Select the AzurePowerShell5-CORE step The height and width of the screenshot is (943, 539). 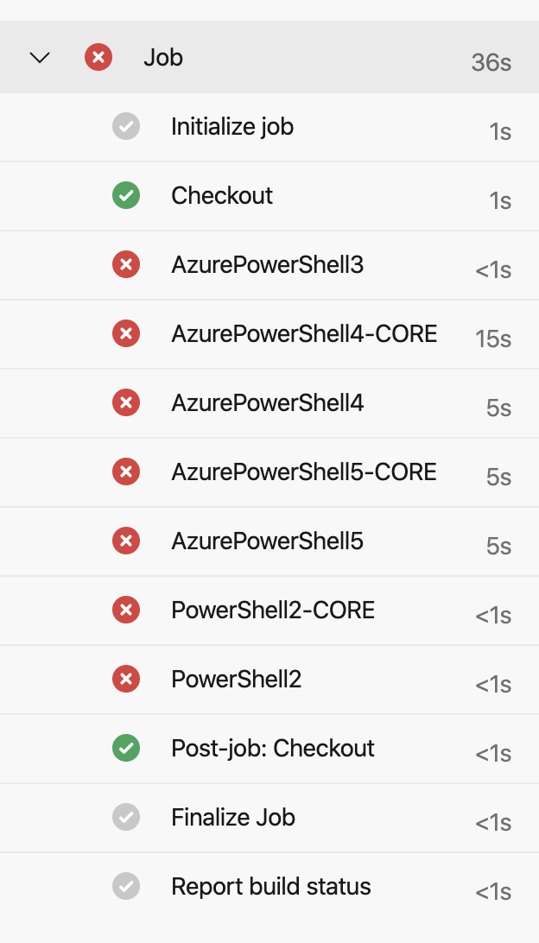click(303, 471)
